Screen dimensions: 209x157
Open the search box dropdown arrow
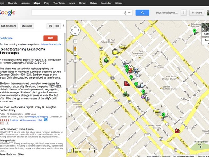click(x=130, y=13)
